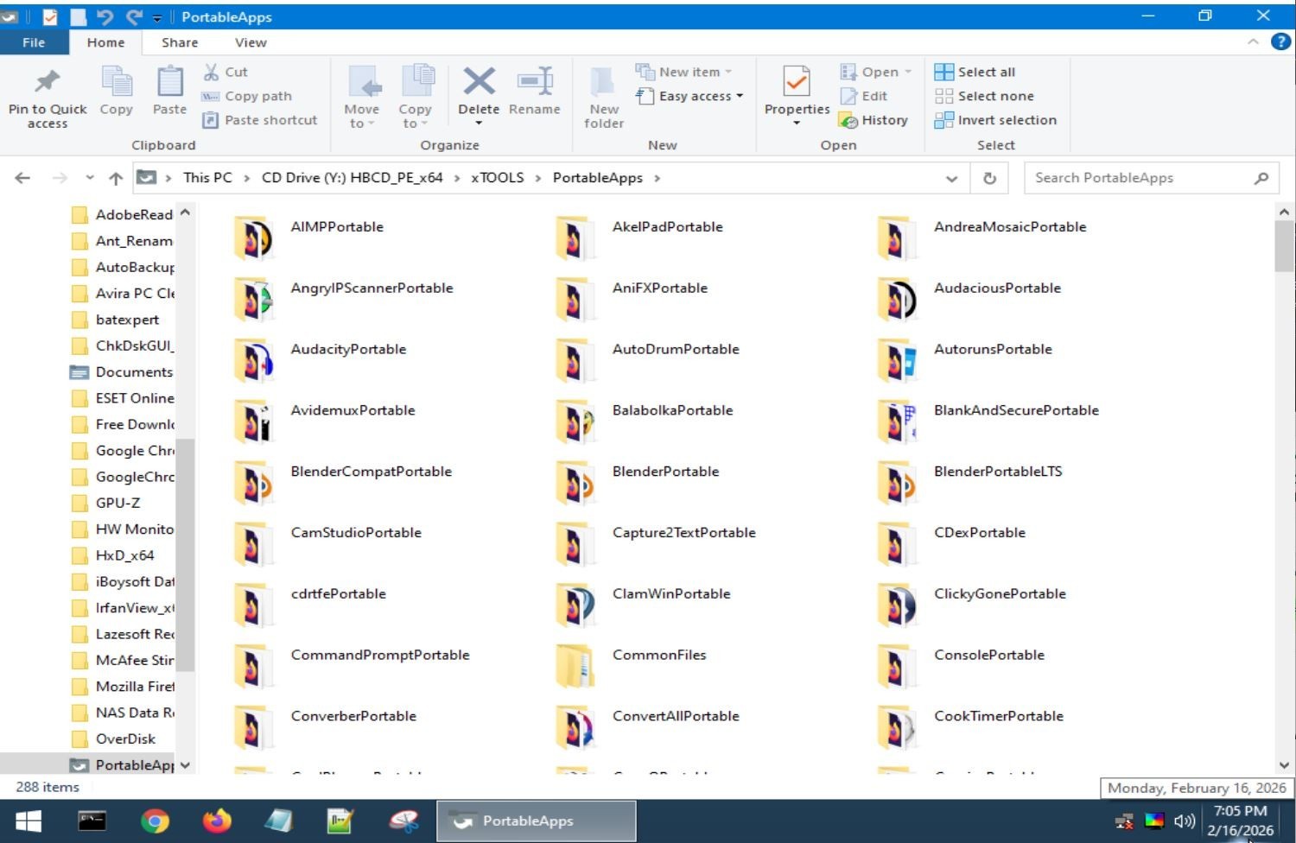The width and height of the screenshot is (1296, 843).
Task: Open the Open button dropdown arrow
Action: pyautogui.click(x=908, y=72)
